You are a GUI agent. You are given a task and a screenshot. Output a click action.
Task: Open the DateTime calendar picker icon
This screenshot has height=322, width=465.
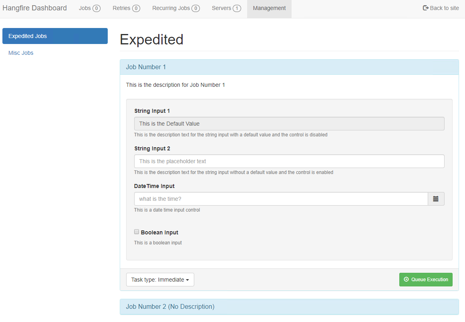pyautogui.click(x=436, y=199)
